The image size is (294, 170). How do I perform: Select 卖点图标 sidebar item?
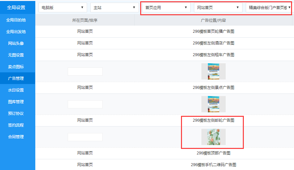click(16, 67)
